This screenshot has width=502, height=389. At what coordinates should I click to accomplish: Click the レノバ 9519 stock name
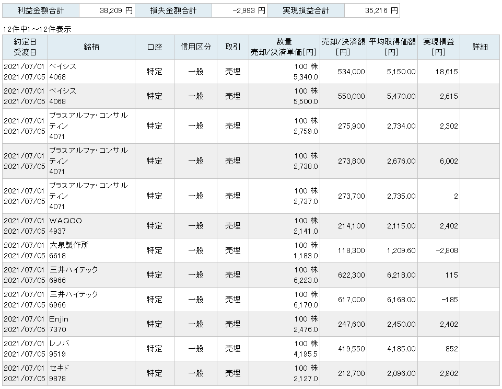(59, 349)
